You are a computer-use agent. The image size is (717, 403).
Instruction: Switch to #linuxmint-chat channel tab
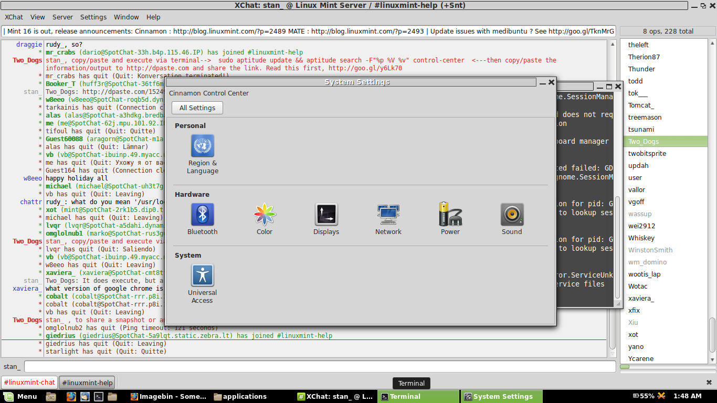29,383
